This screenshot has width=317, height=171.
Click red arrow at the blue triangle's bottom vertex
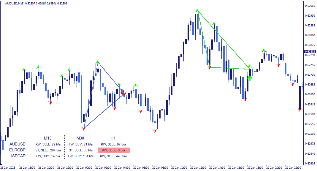83,129
